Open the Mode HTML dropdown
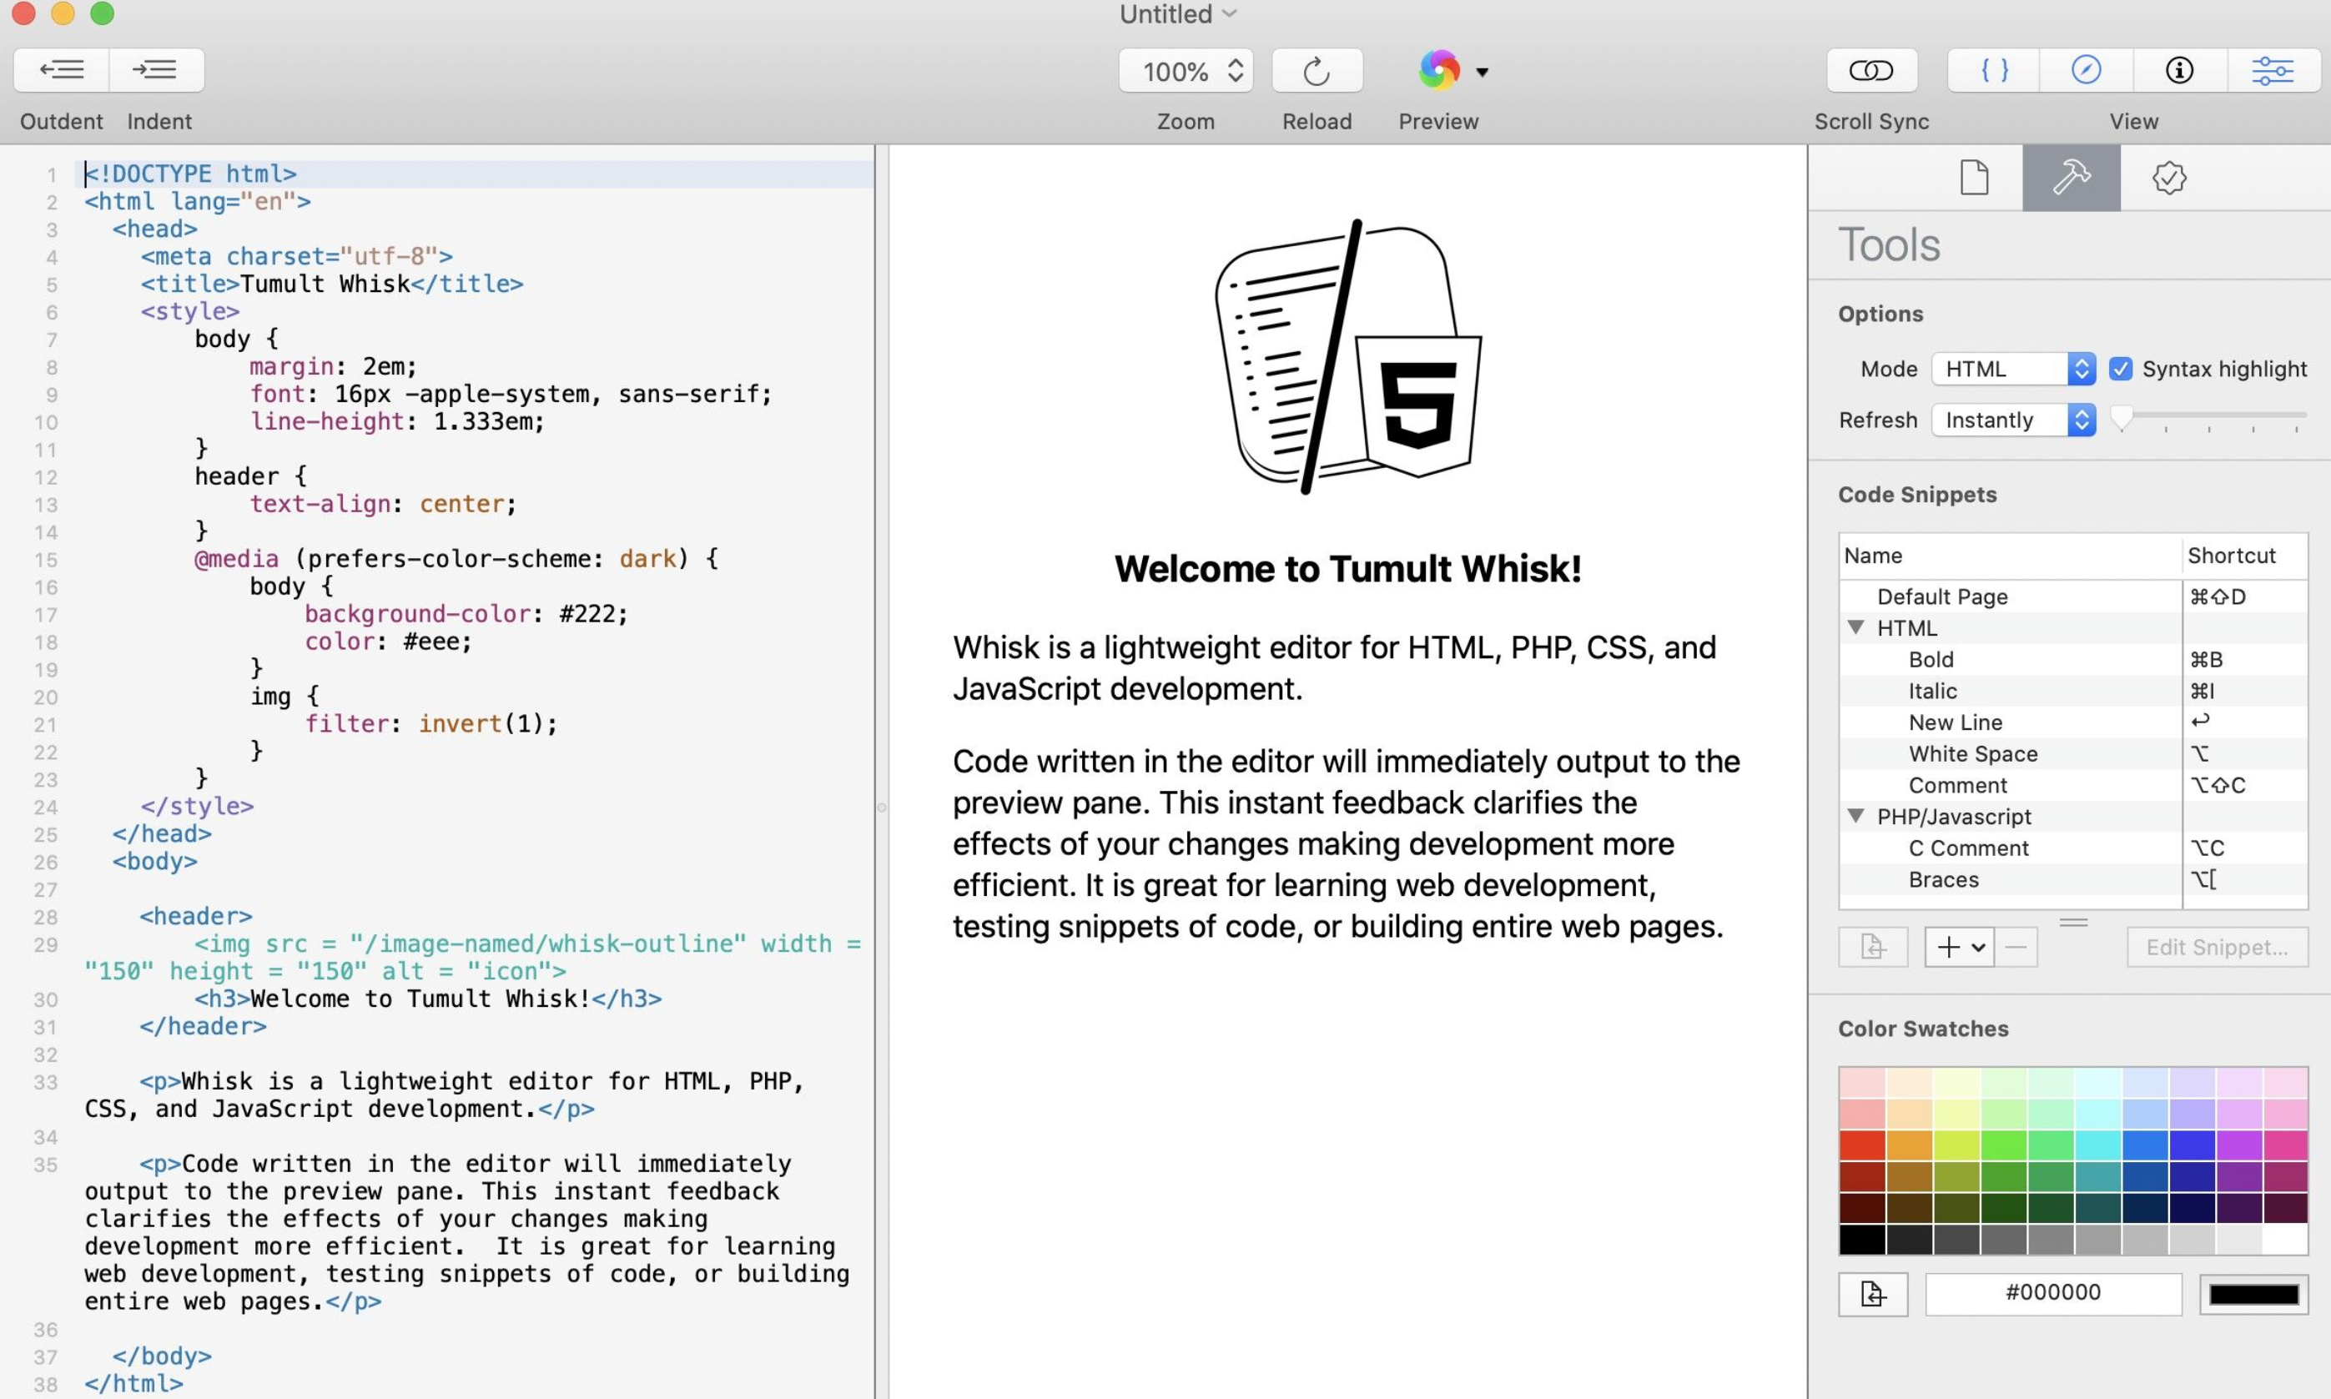 pos(2013,369)
